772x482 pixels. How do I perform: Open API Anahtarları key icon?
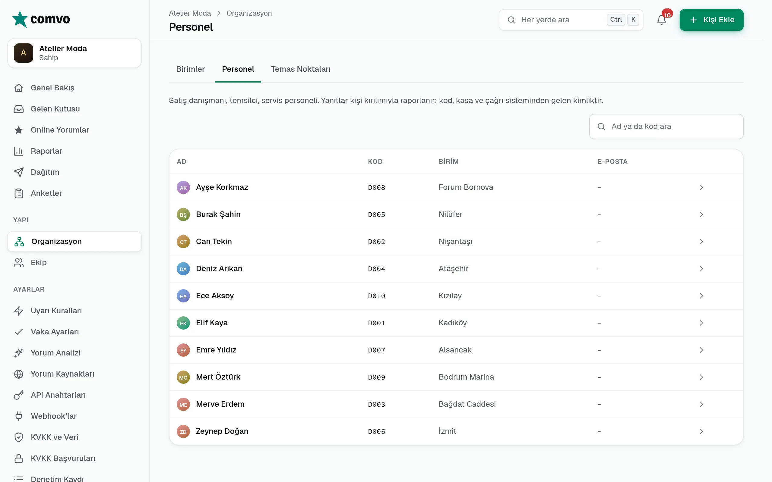(x=19, y=395)
